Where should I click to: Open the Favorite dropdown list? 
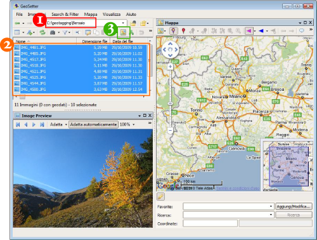[271, 206]
